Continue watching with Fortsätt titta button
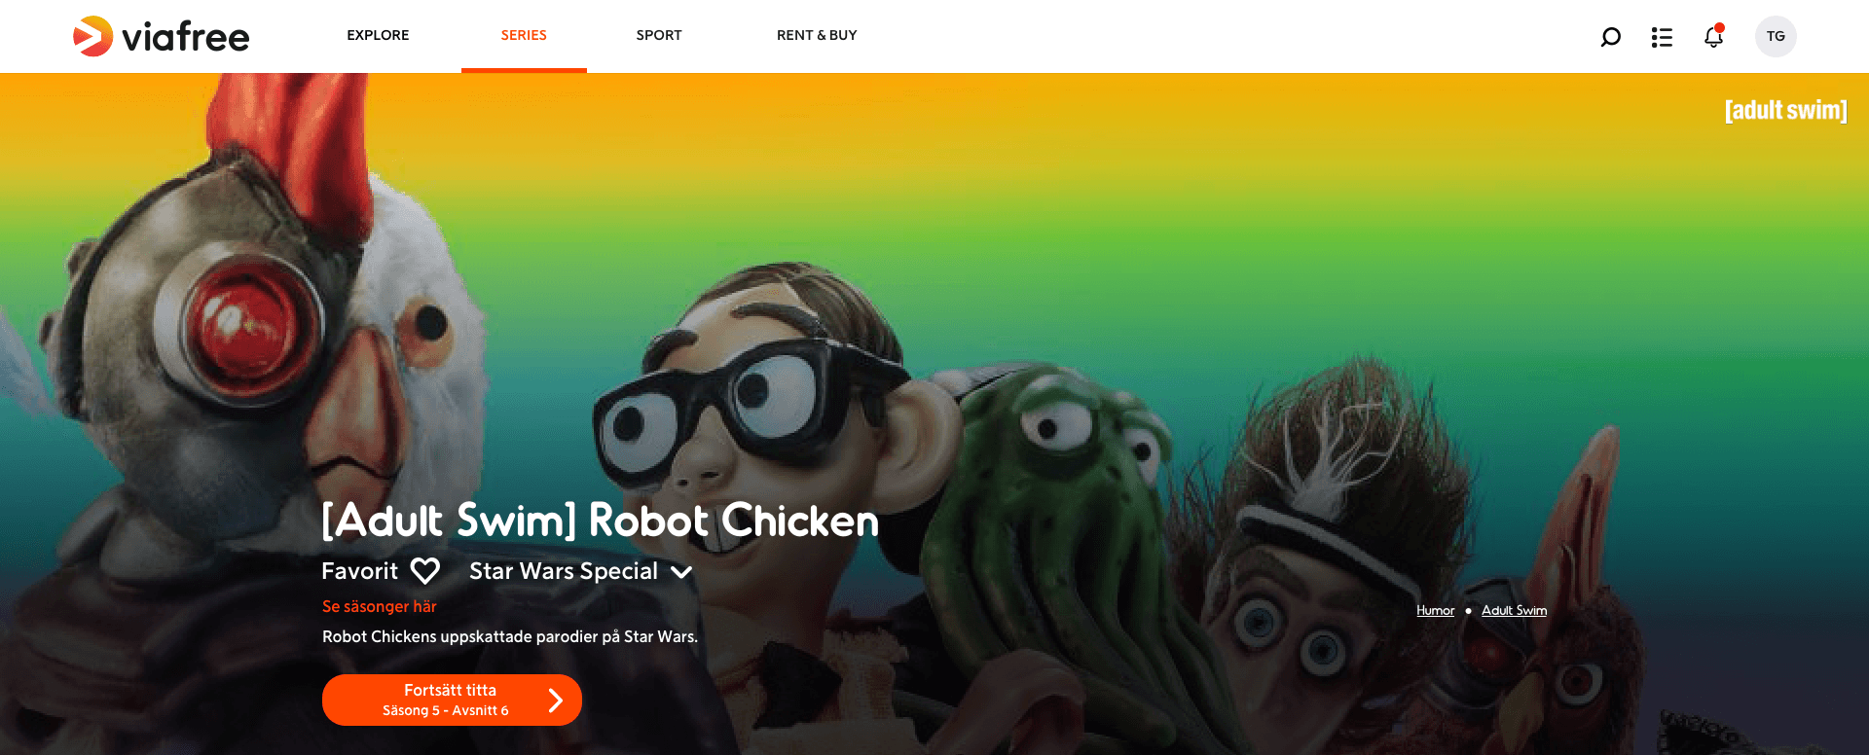This screenshot has width=1869, height=755. click(452, 701)
